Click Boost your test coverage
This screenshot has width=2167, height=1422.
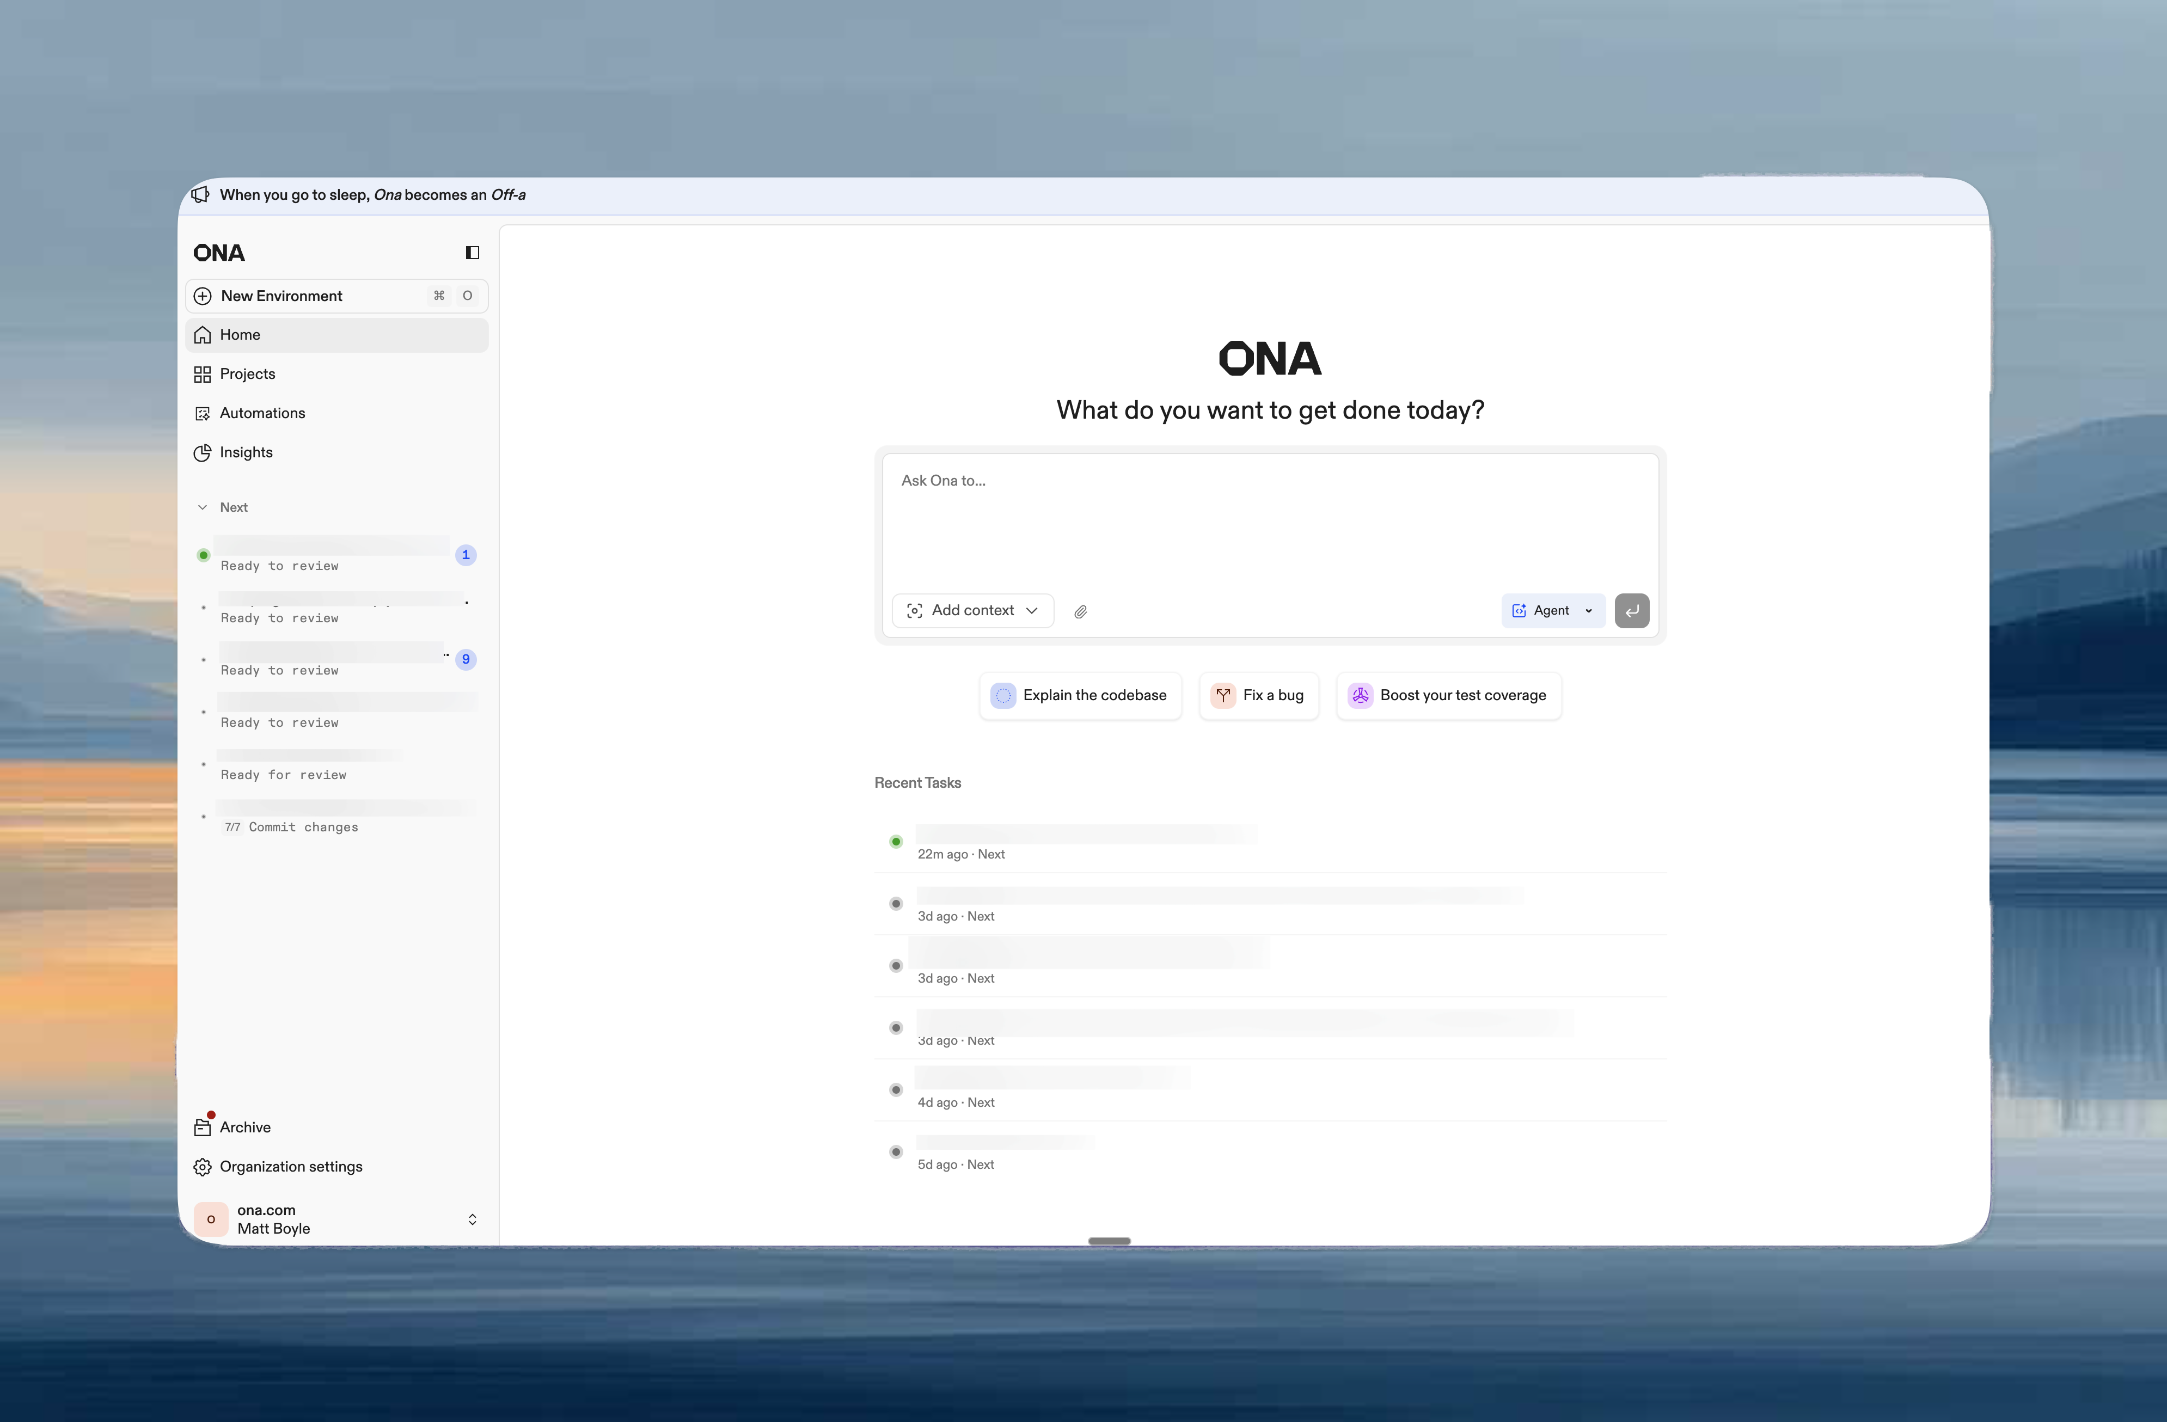(x=1448, y=695)
